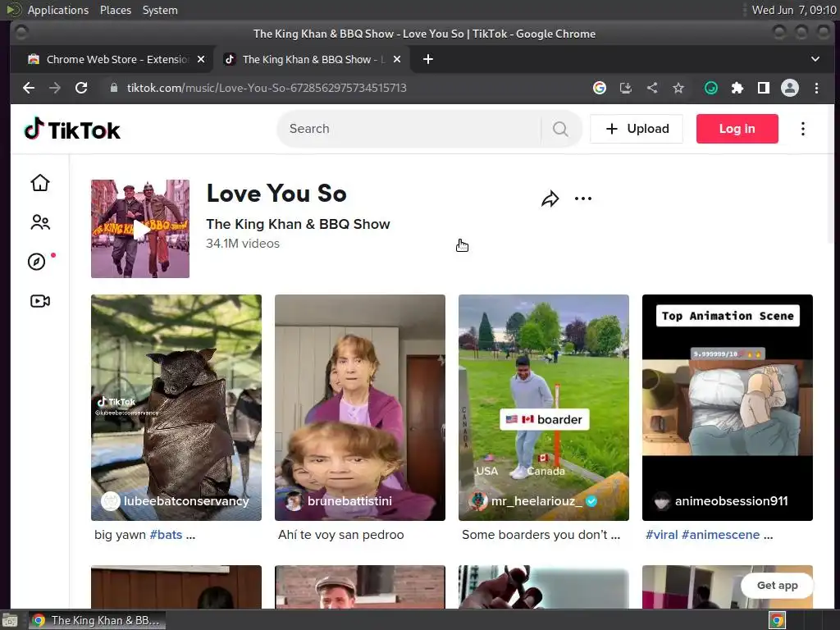Click the Get app button
The width and height of the screenshot is (840, 630).
click(778, 586)
